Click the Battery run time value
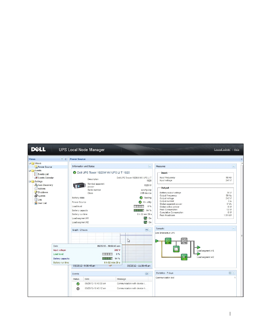The width and height of the screenshot is (278, 334). pos(144,214)
